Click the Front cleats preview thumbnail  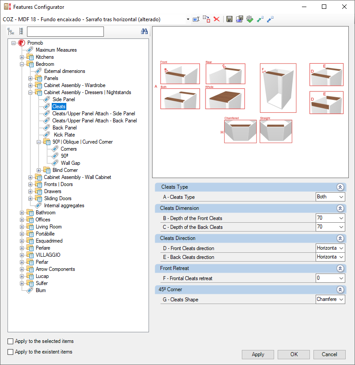coord(180,73)
